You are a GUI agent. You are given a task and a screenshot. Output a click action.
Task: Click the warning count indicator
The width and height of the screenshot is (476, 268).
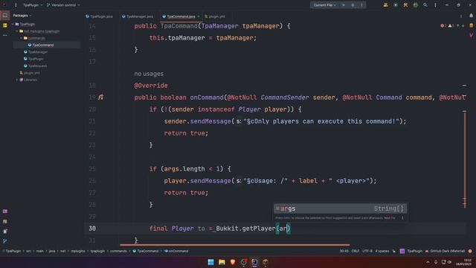451,26
